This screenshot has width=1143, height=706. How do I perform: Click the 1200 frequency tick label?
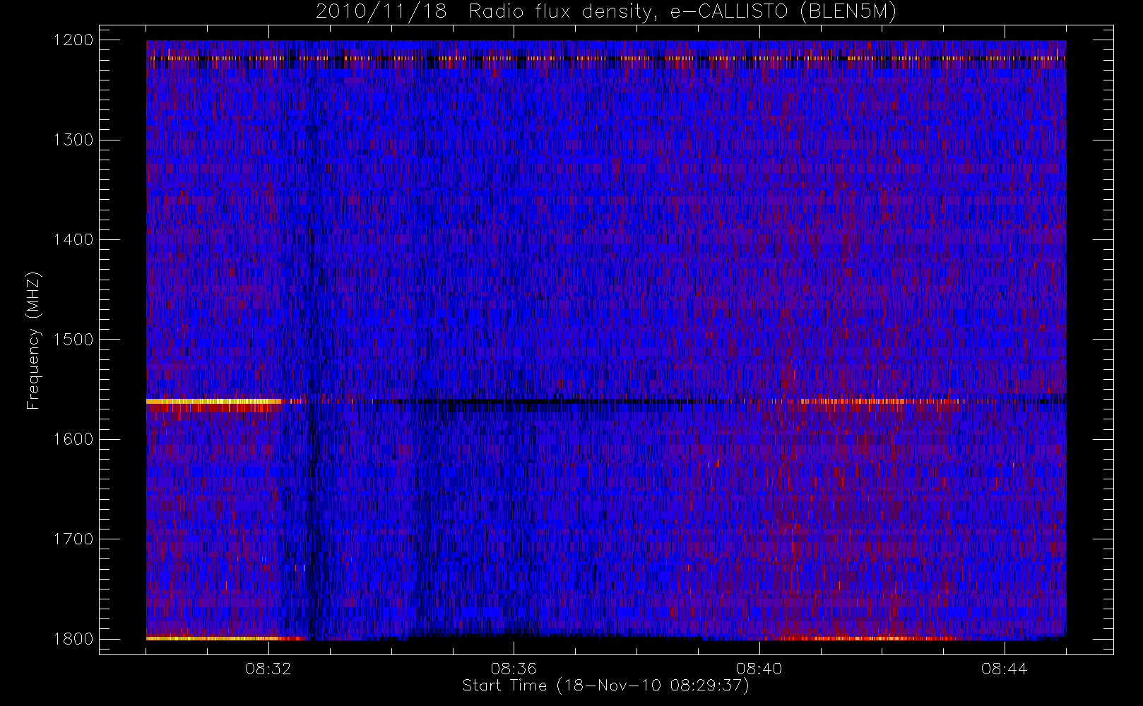(x=73, y=40)
